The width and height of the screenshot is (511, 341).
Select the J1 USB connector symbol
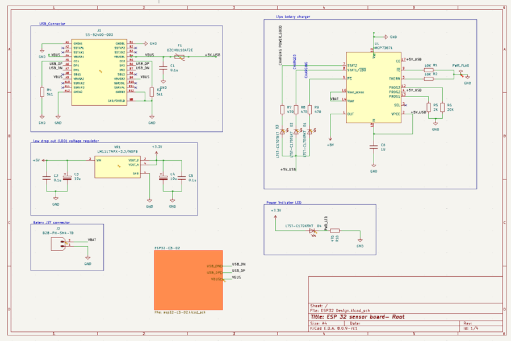pos(99,72)
